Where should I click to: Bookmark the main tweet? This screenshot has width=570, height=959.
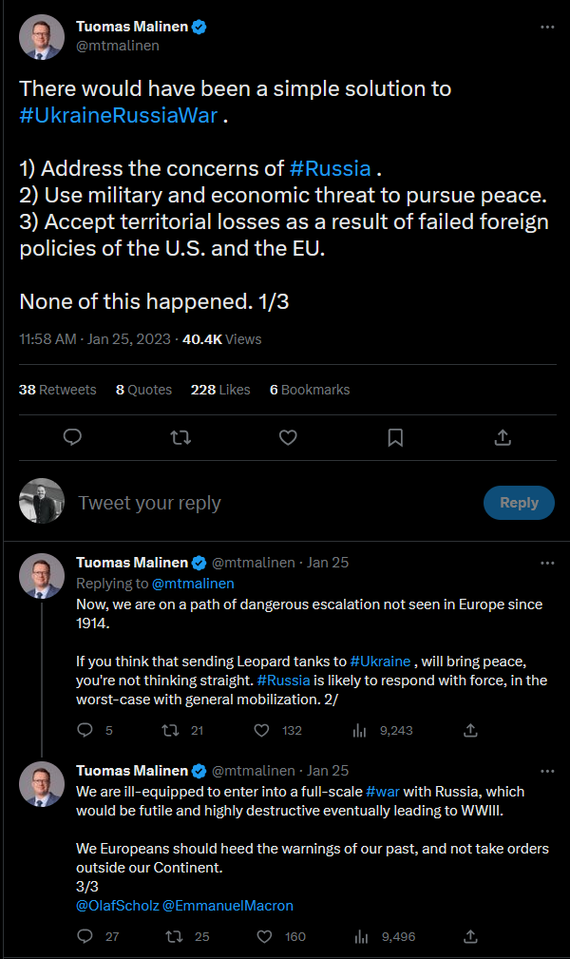pos(396,437)
